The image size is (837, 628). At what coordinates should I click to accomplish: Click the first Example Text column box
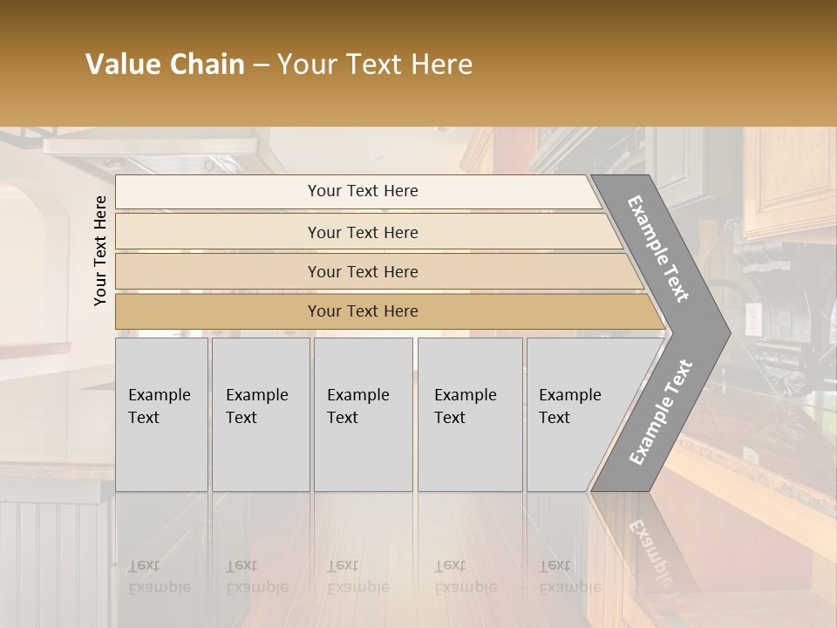(162, 414)
